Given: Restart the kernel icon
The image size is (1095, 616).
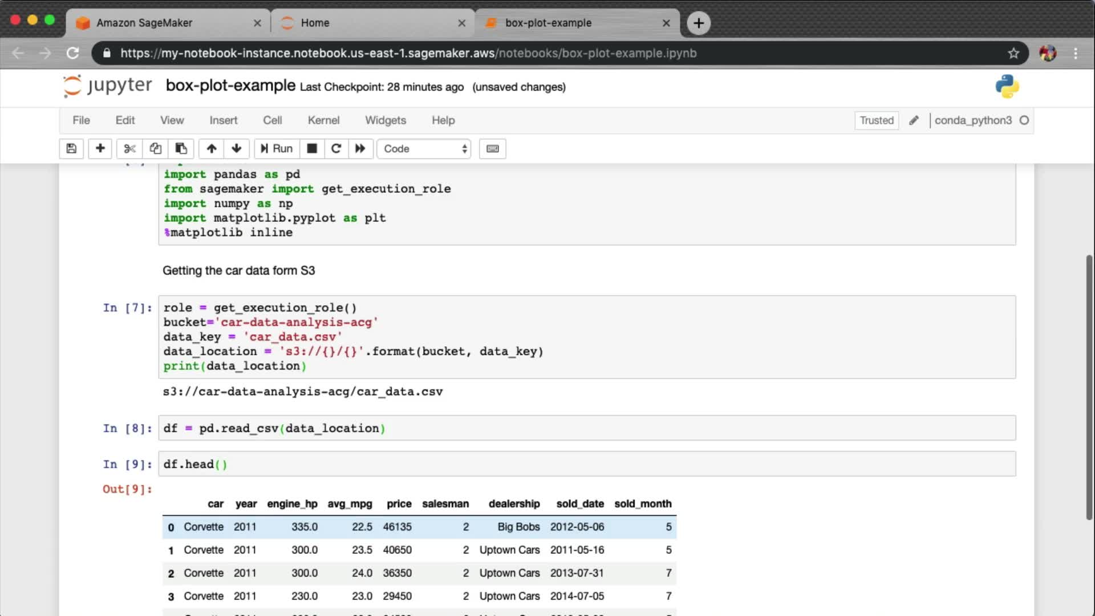Looking at the screenshot, I should [x=336, y=149].
